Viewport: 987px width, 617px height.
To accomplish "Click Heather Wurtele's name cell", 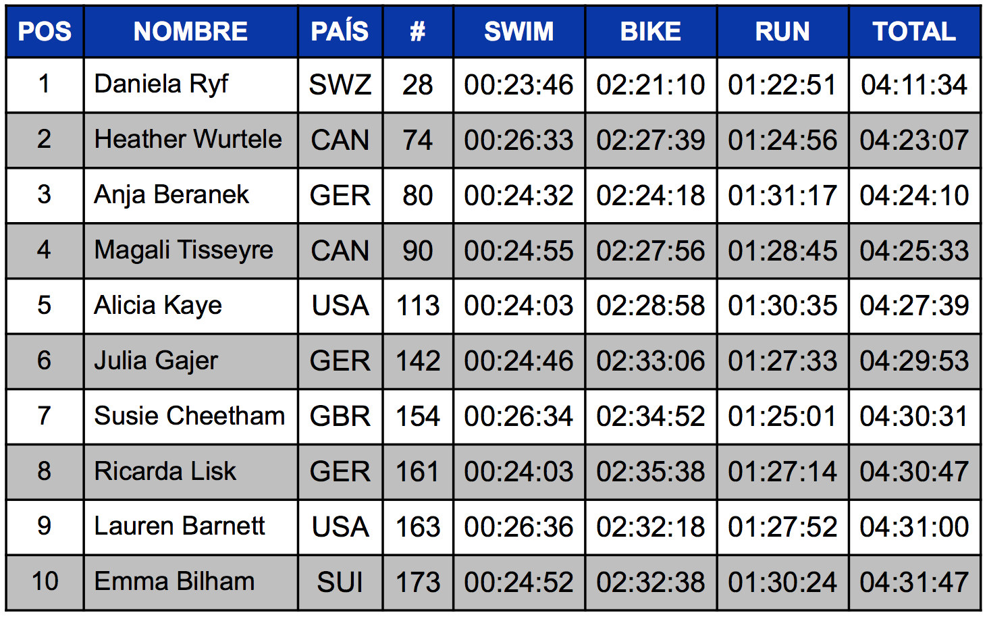I will click(x=190, y=140).
